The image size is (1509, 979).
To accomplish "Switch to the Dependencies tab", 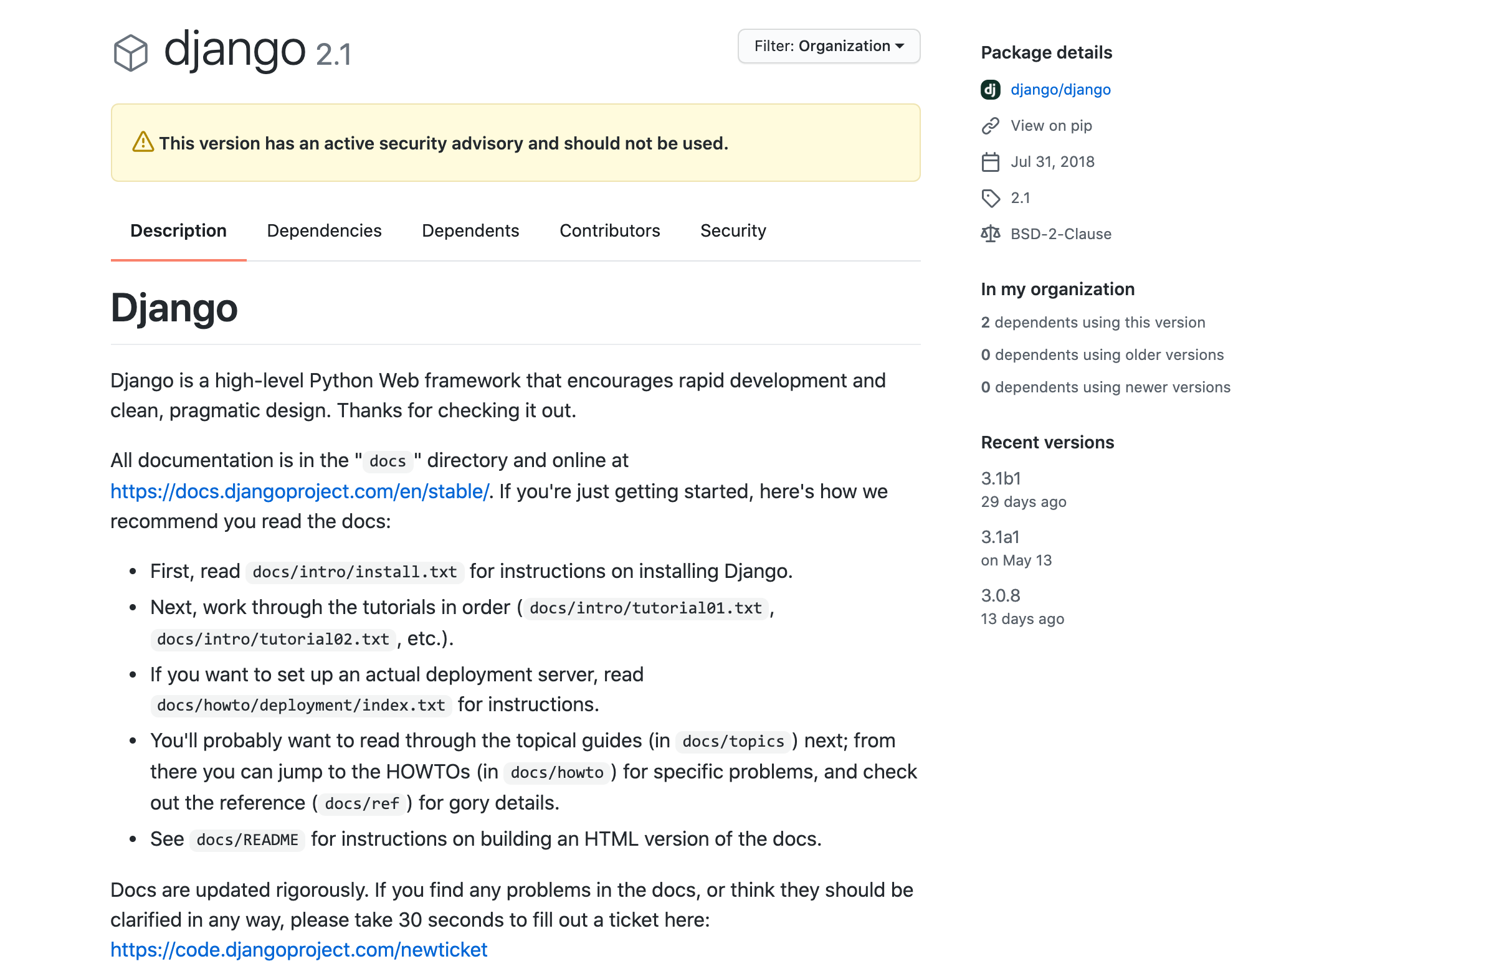I will point(324,230).
